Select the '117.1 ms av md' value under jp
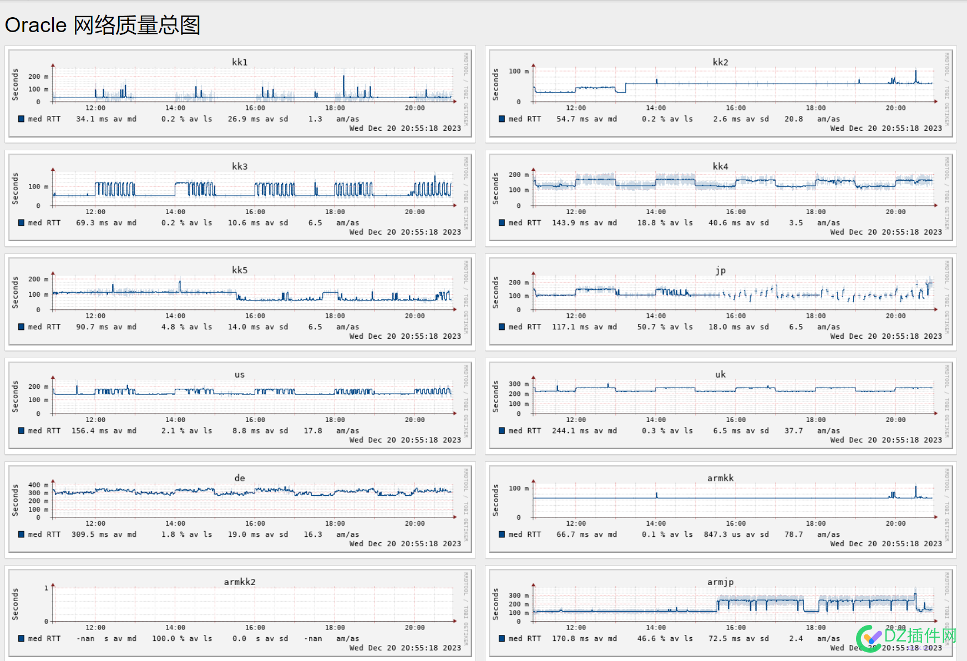This screenshot has width=967, height=661. (x=584, y=327)
